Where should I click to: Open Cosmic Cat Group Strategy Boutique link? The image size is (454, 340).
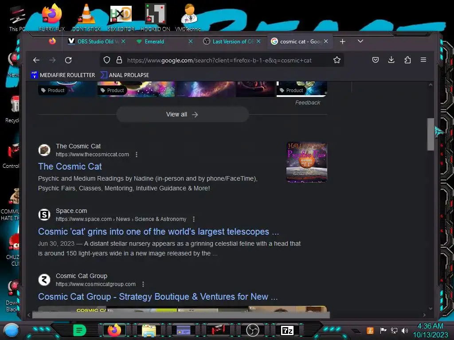pos(158,297)
